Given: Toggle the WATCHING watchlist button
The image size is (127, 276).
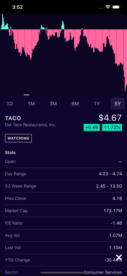Looking at the screenshot, I should tap(18, 138).
